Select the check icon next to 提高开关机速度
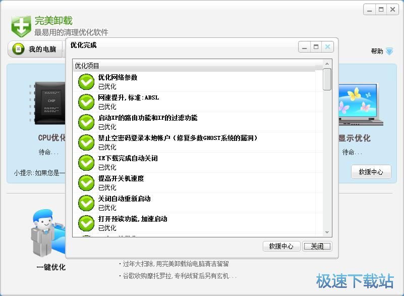The width and height of the screenshot is (404, 296). pos(86,182)
